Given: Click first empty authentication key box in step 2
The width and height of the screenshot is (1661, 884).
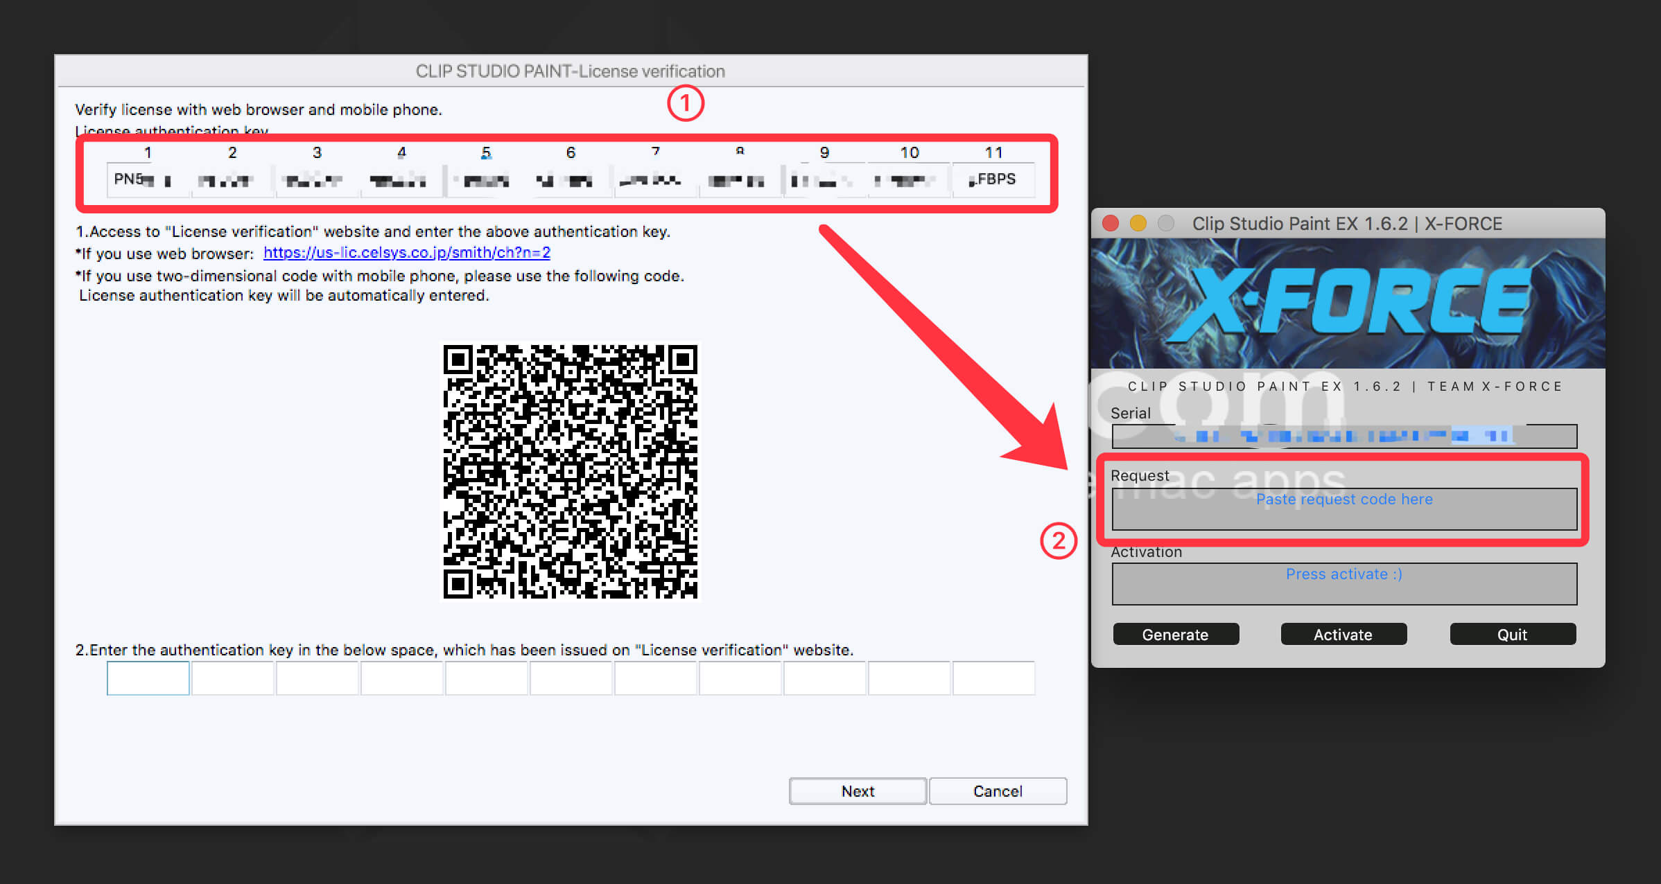Looking at the screenshot, I should 148,678.
